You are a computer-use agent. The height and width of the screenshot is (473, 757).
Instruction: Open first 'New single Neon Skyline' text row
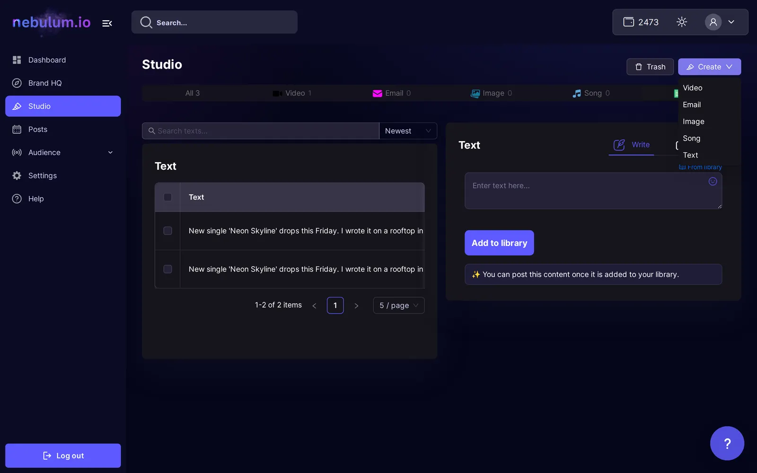click(306, 231)
